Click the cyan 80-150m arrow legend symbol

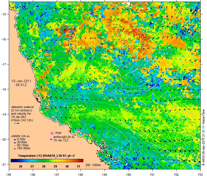tap(15, 146)
